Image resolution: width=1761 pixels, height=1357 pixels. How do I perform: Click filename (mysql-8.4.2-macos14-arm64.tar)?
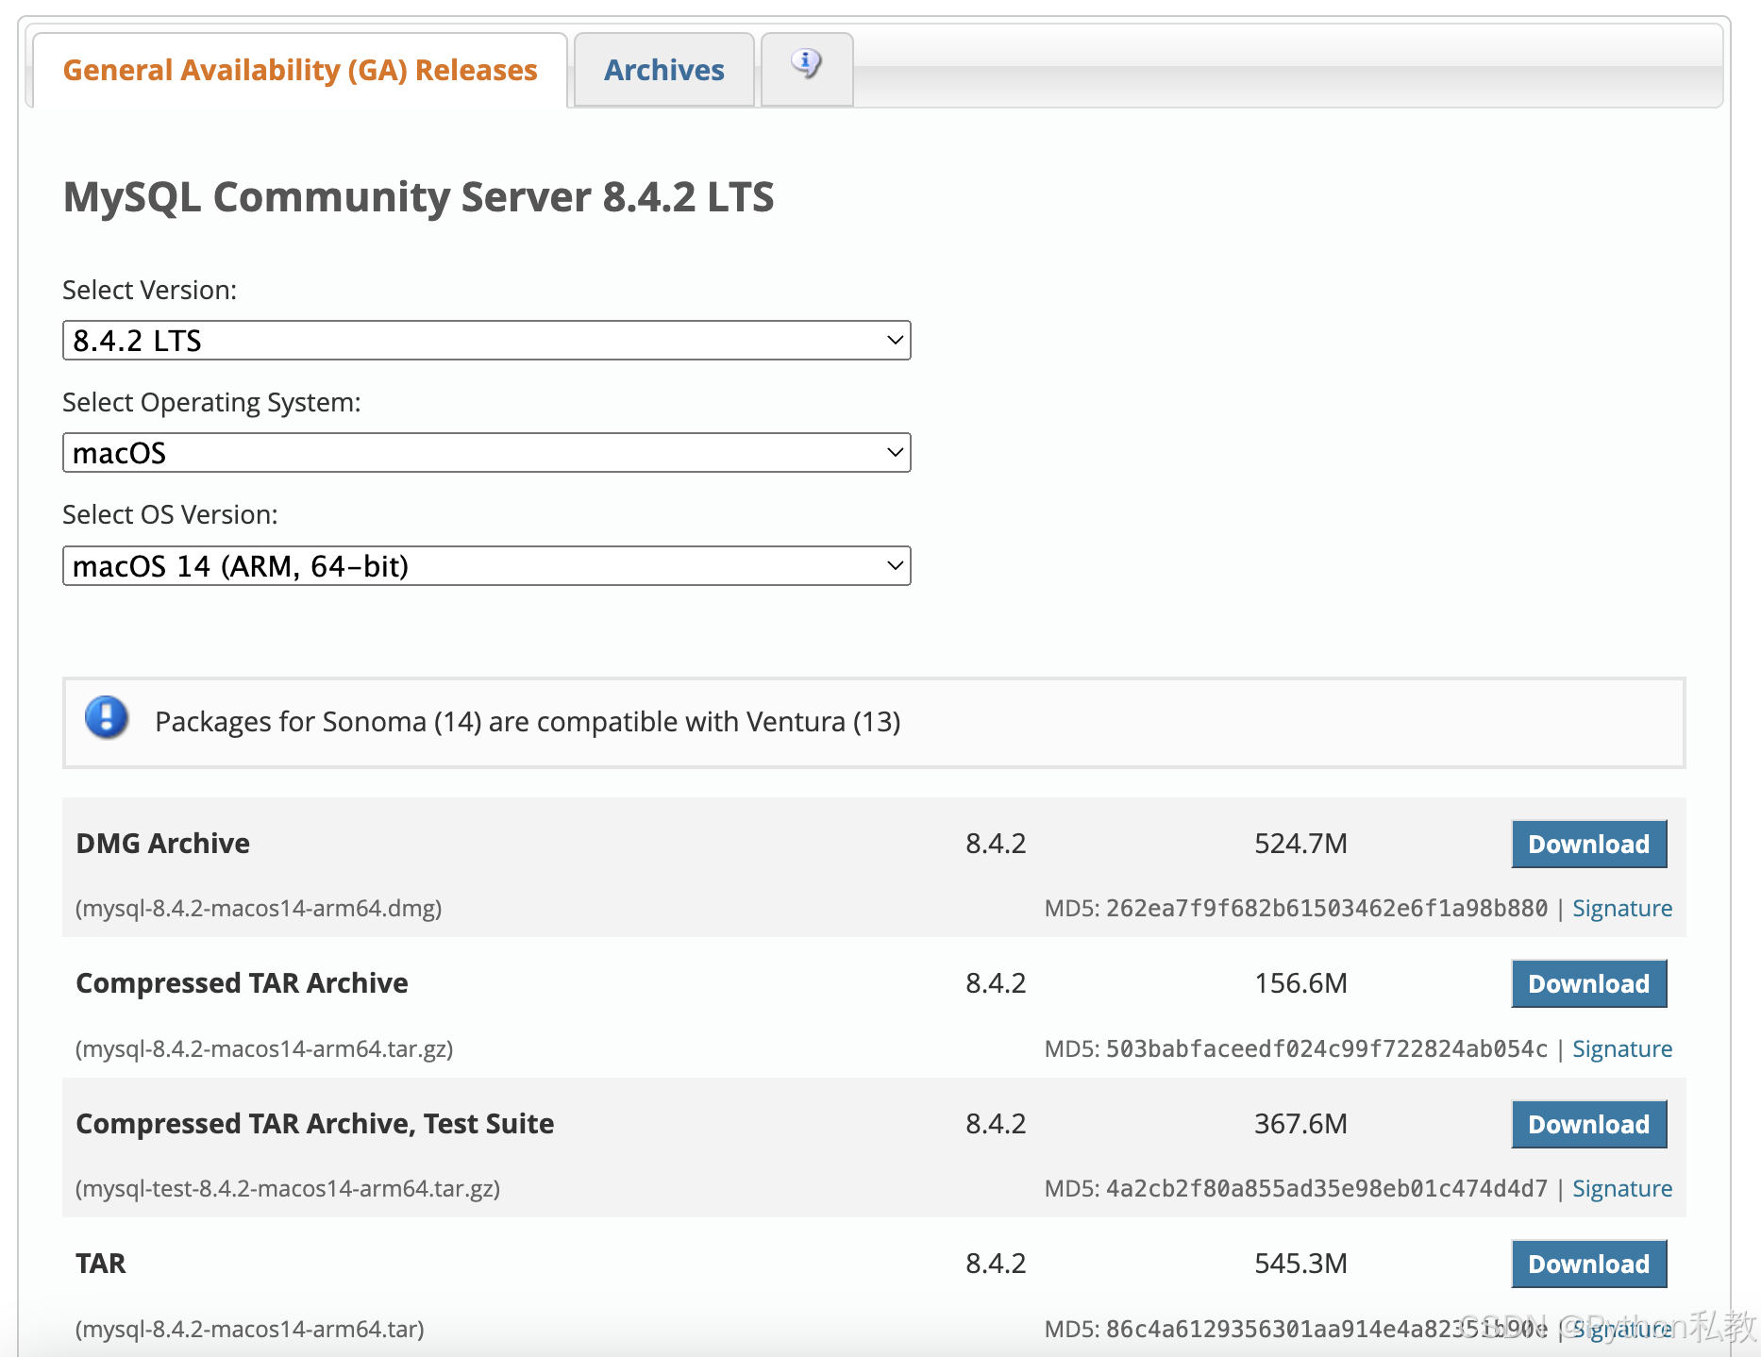tap(250, 1329)
